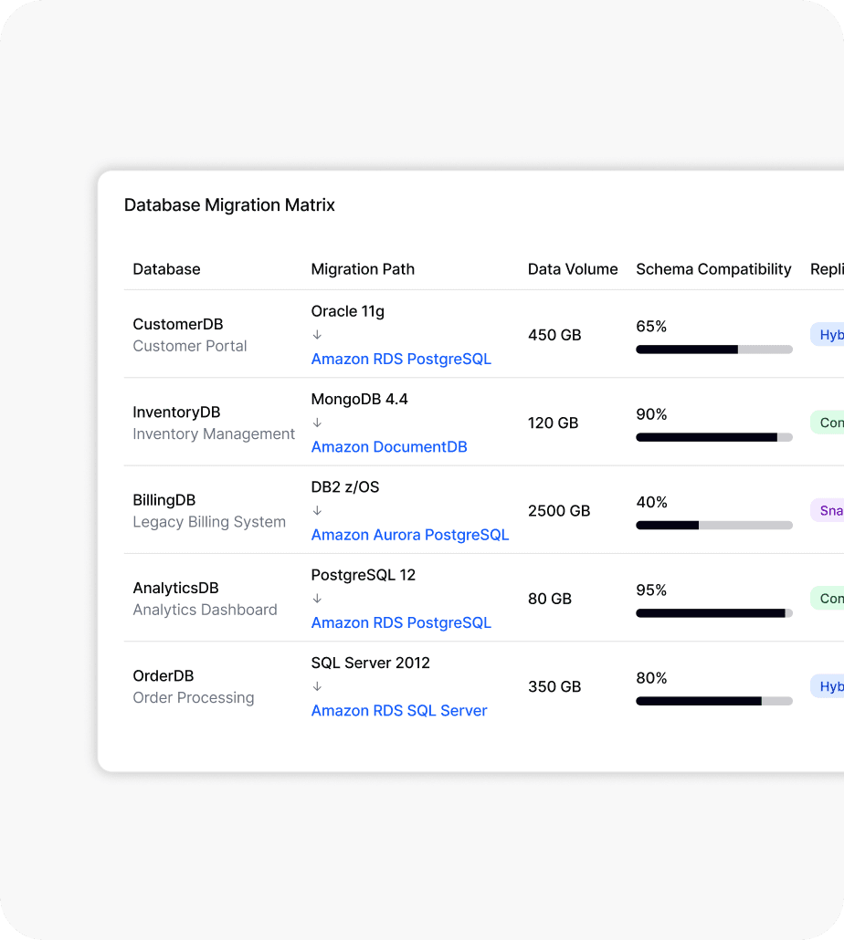Click the Migration Path column header
The width and height of the screenshot is (844, 940).
tap(363, 269)
